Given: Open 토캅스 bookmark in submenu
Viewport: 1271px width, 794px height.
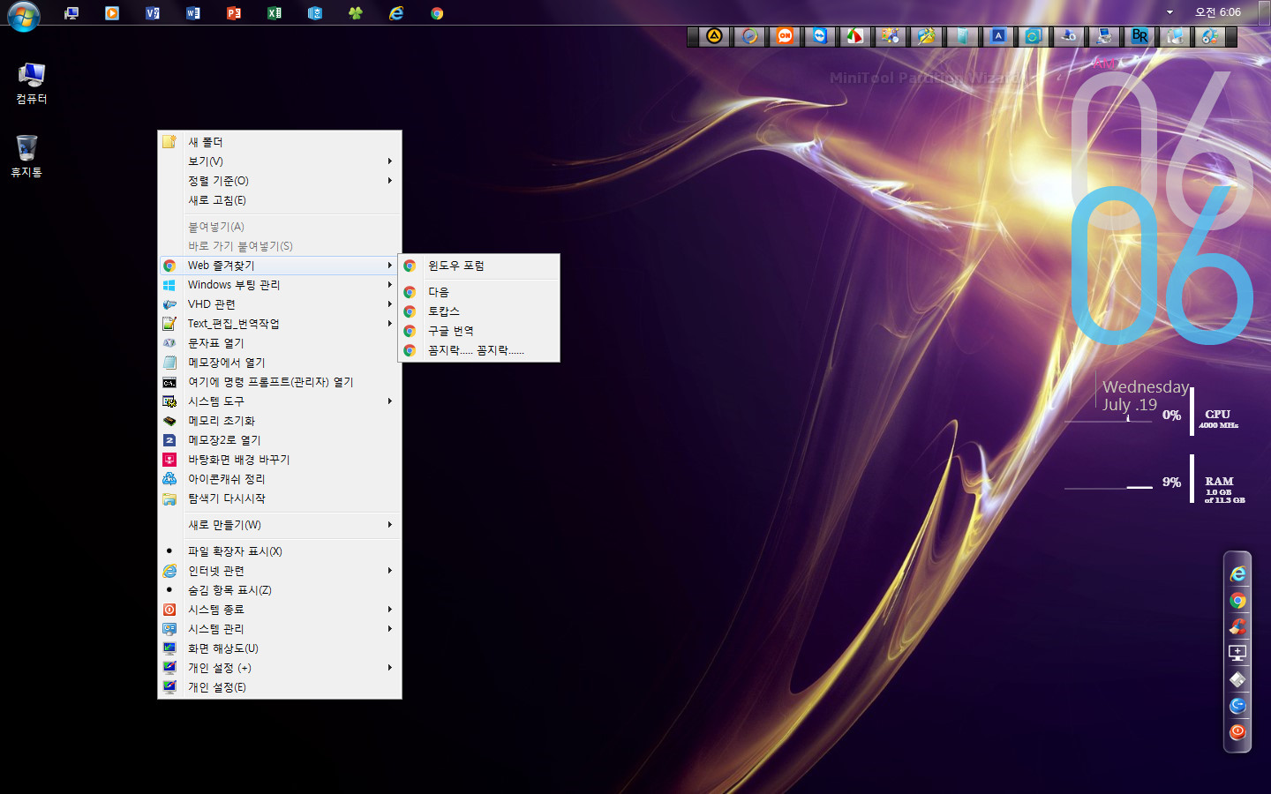Looking at the screenshot, I should tap(479, 311).
